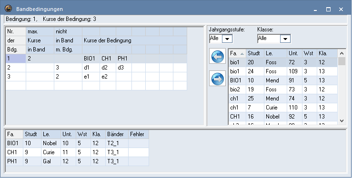Open the Jahrgangsstufe dropdown
Screen dimensions: 352x178
(x=227, y=39)
